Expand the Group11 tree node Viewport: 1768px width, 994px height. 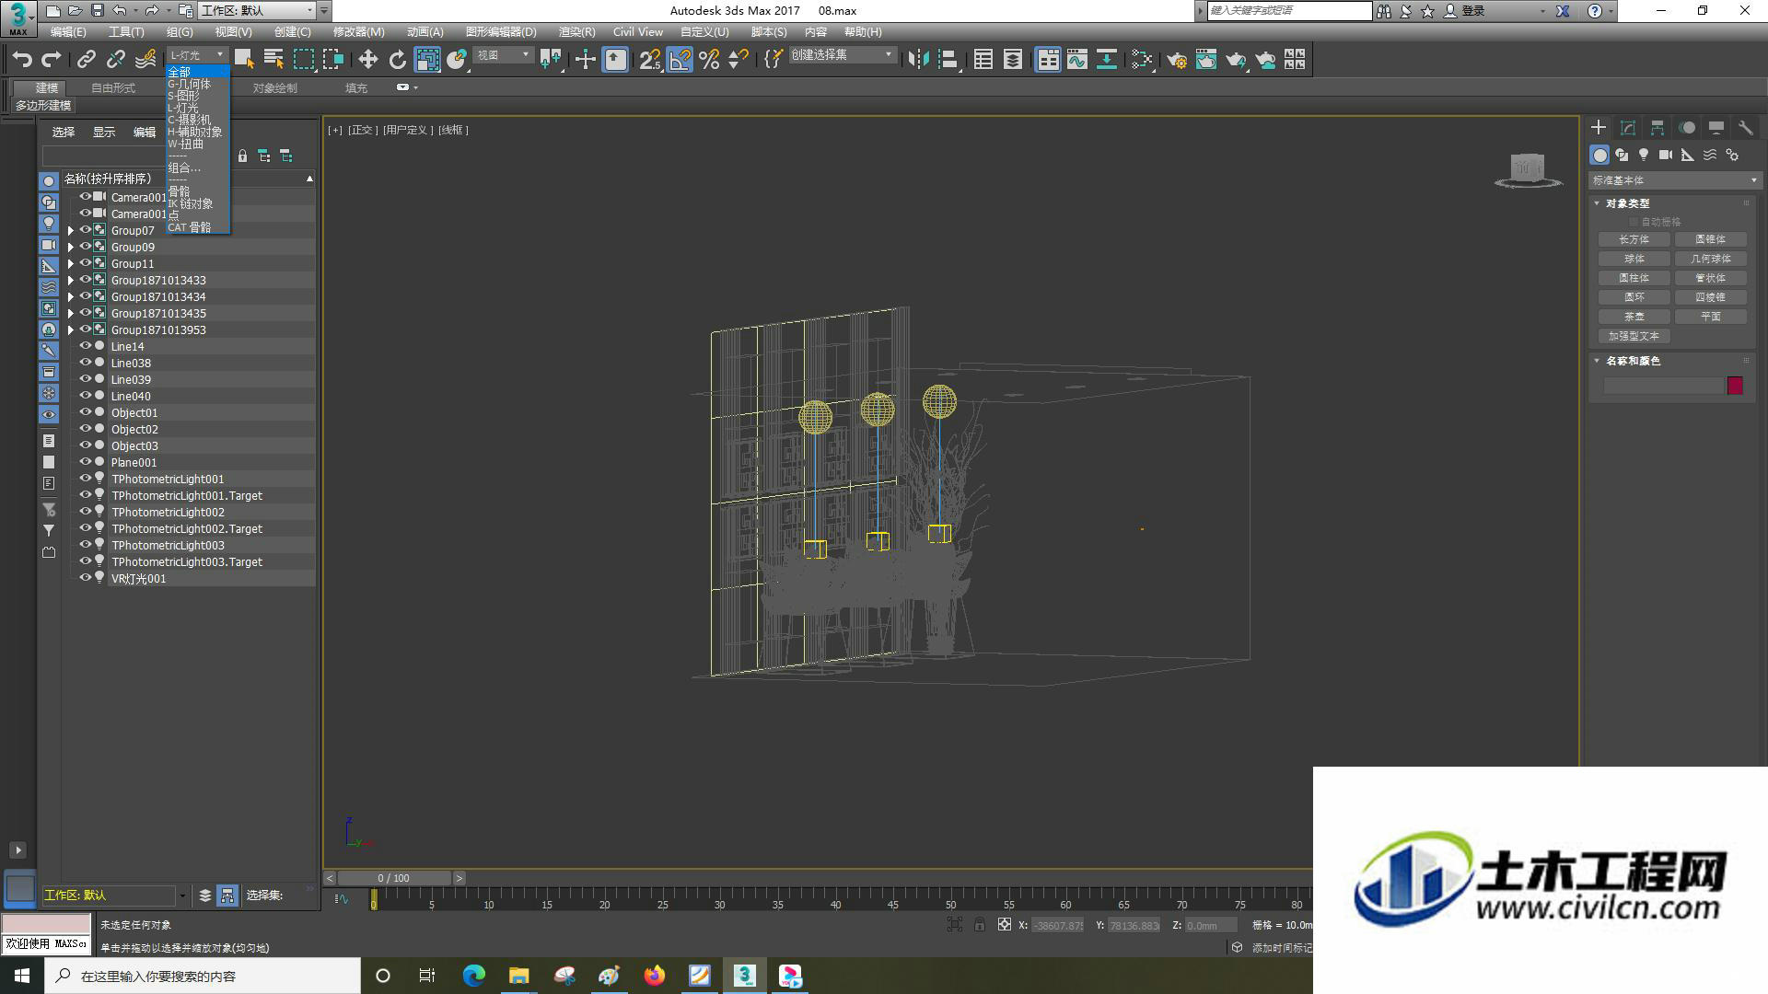(x=71, y=264)
